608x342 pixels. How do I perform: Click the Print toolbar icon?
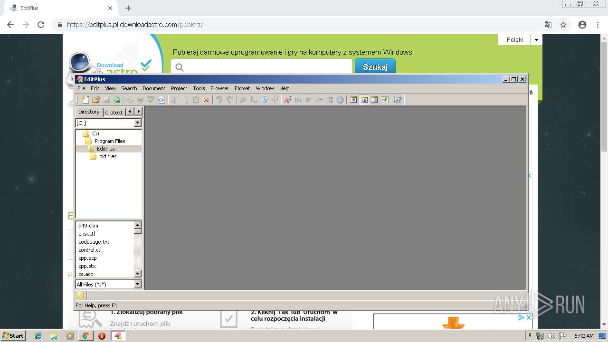coord(141,100)
